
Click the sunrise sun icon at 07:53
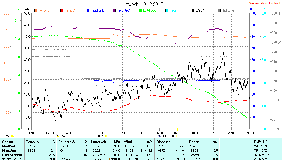pos(12,136)
